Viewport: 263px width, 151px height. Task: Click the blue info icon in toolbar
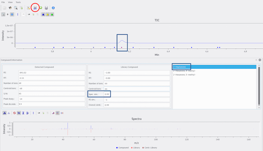click(53, 8)
